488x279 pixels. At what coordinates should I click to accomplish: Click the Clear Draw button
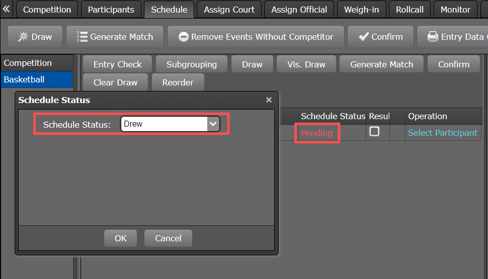click(x=115, y=82)
